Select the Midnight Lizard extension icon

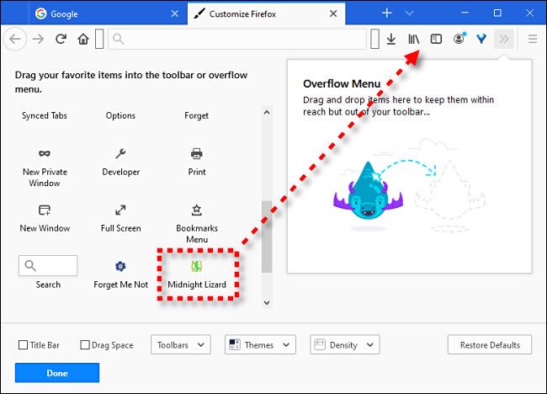pos(197,266)
